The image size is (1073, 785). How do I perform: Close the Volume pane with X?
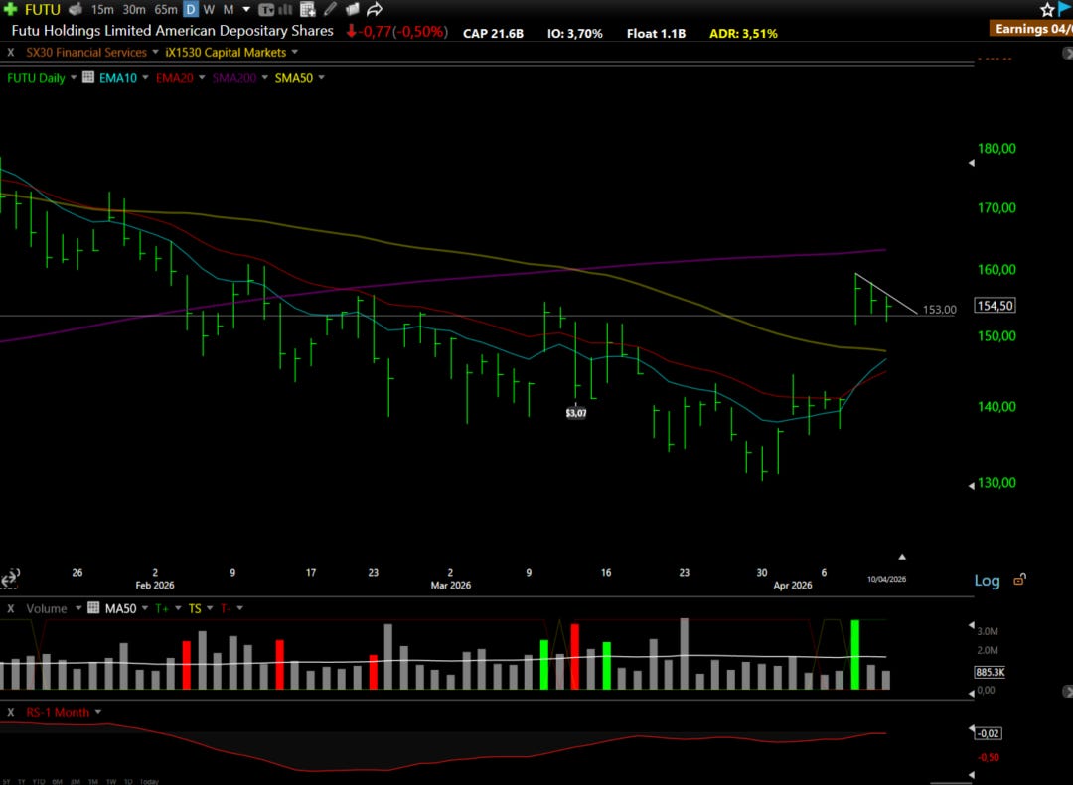point(10,608)
